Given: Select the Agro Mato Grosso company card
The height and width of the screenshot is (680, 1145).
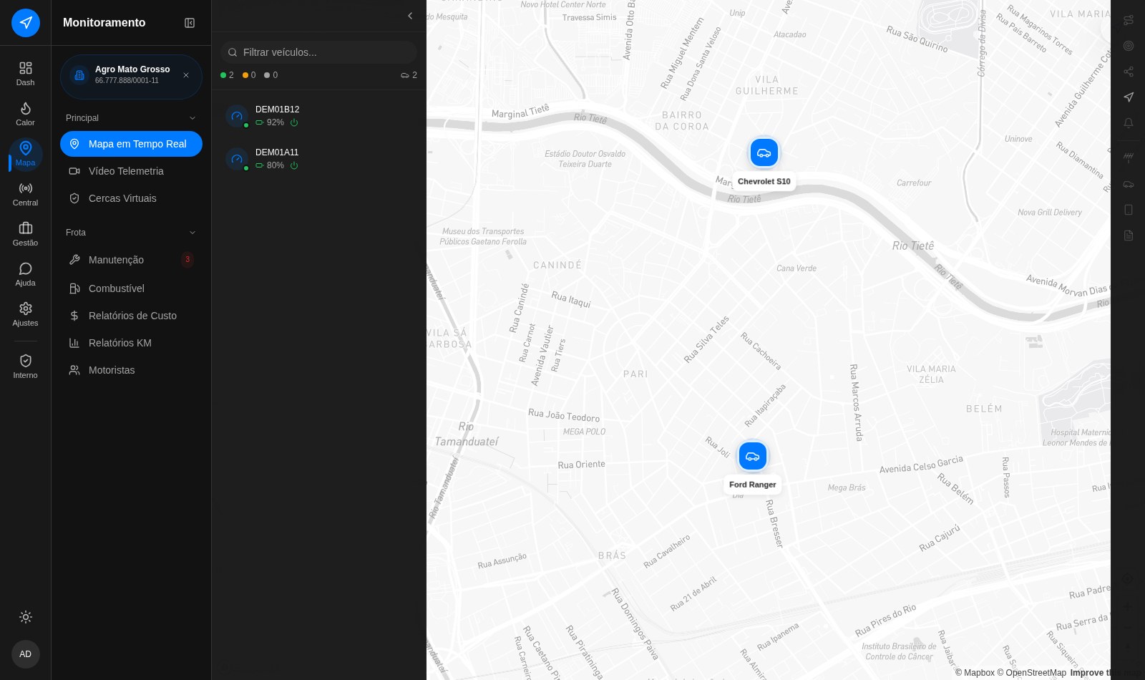Looking at the screenshot, I should (x=131, y=77).
